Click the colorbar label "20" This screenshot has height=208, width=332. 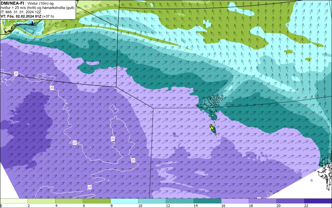(x=279, y=206)
